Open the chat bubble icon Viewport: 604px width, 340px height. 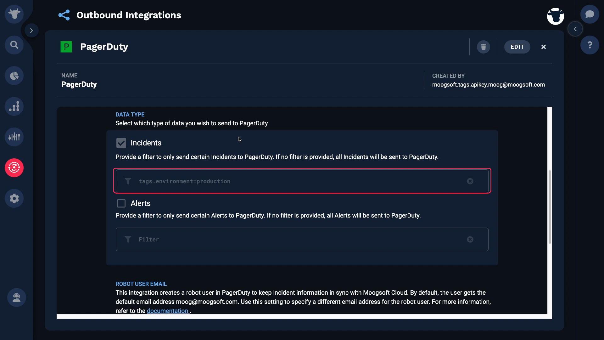point(590,14)
